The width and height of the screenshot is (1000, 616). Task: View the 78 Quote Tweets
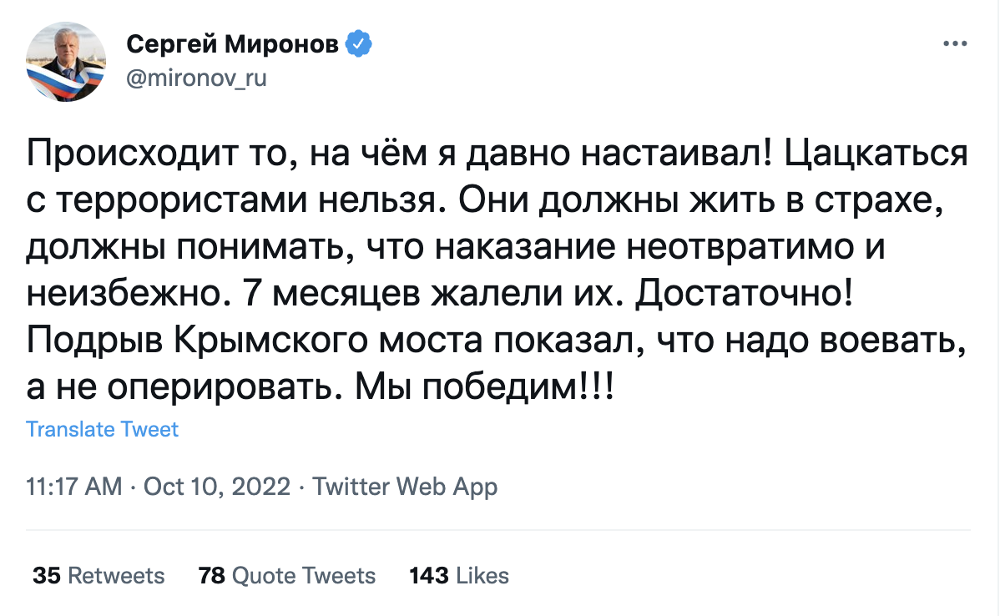[286, 575]
